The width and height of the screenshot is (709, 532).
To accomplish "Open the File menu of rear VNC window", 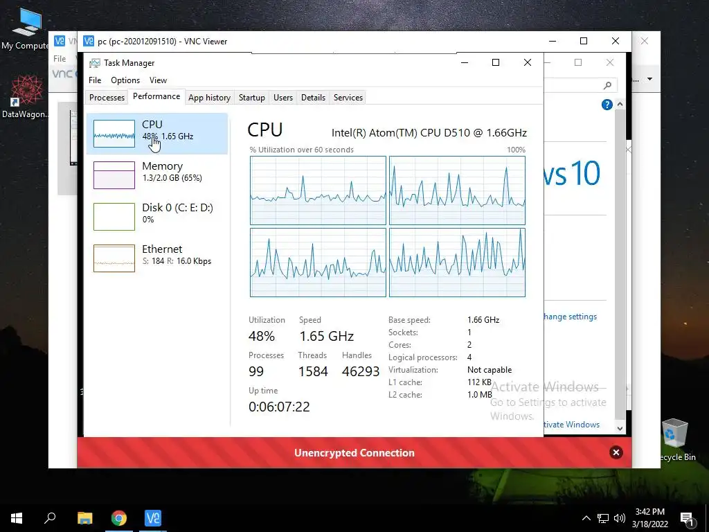I will pyautogui.click(x=60, y=58).
